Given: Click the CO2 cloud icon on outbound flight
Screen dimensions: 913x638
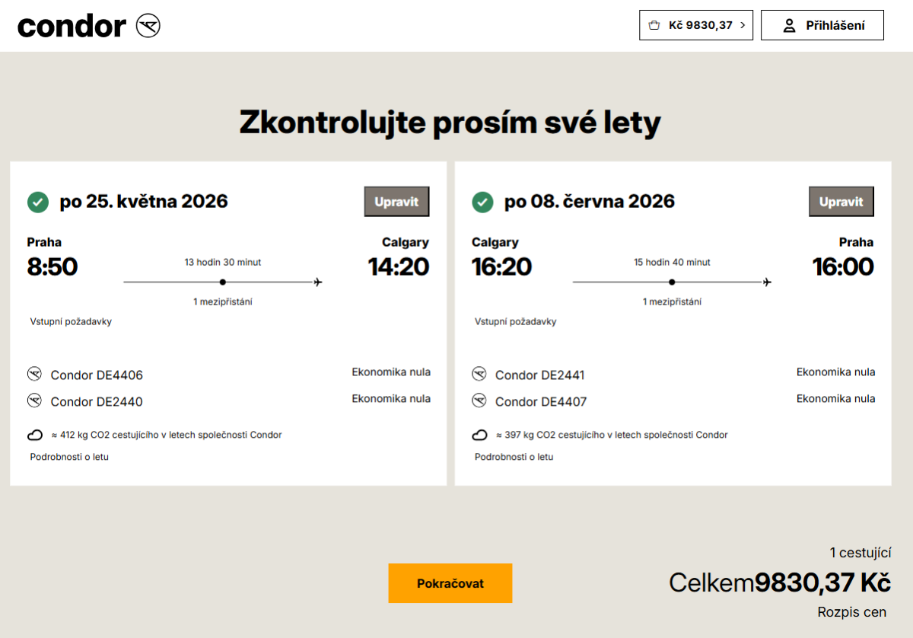Looking at the screenshot, I should coord(35,435).
